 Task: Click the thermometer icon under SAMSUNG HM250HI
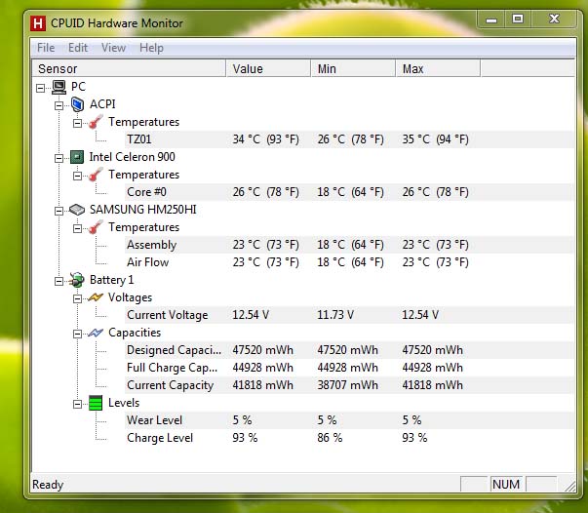96,227
